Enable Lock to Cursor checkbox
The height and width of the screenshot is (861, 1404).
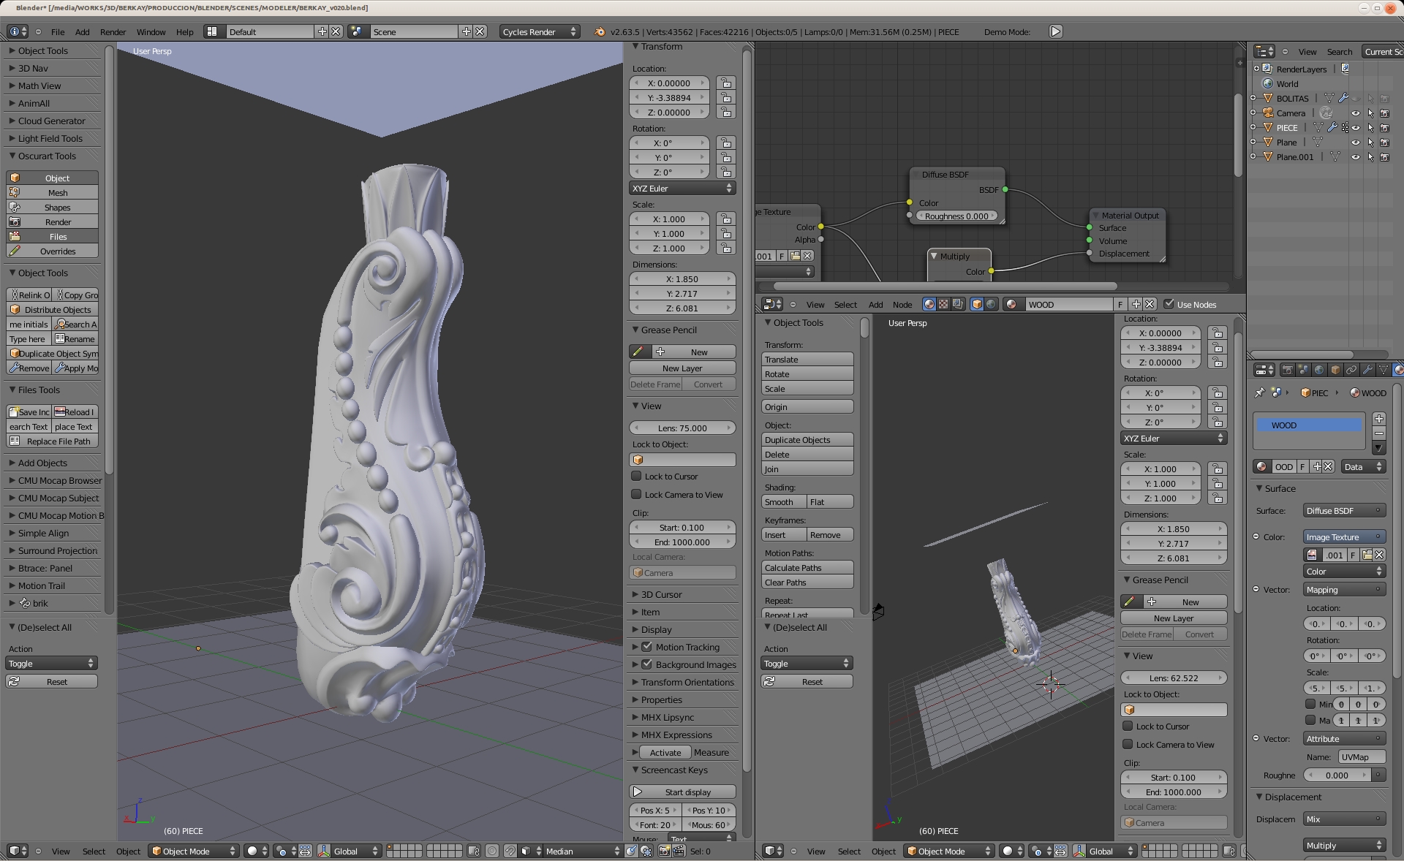click(636, 477)
